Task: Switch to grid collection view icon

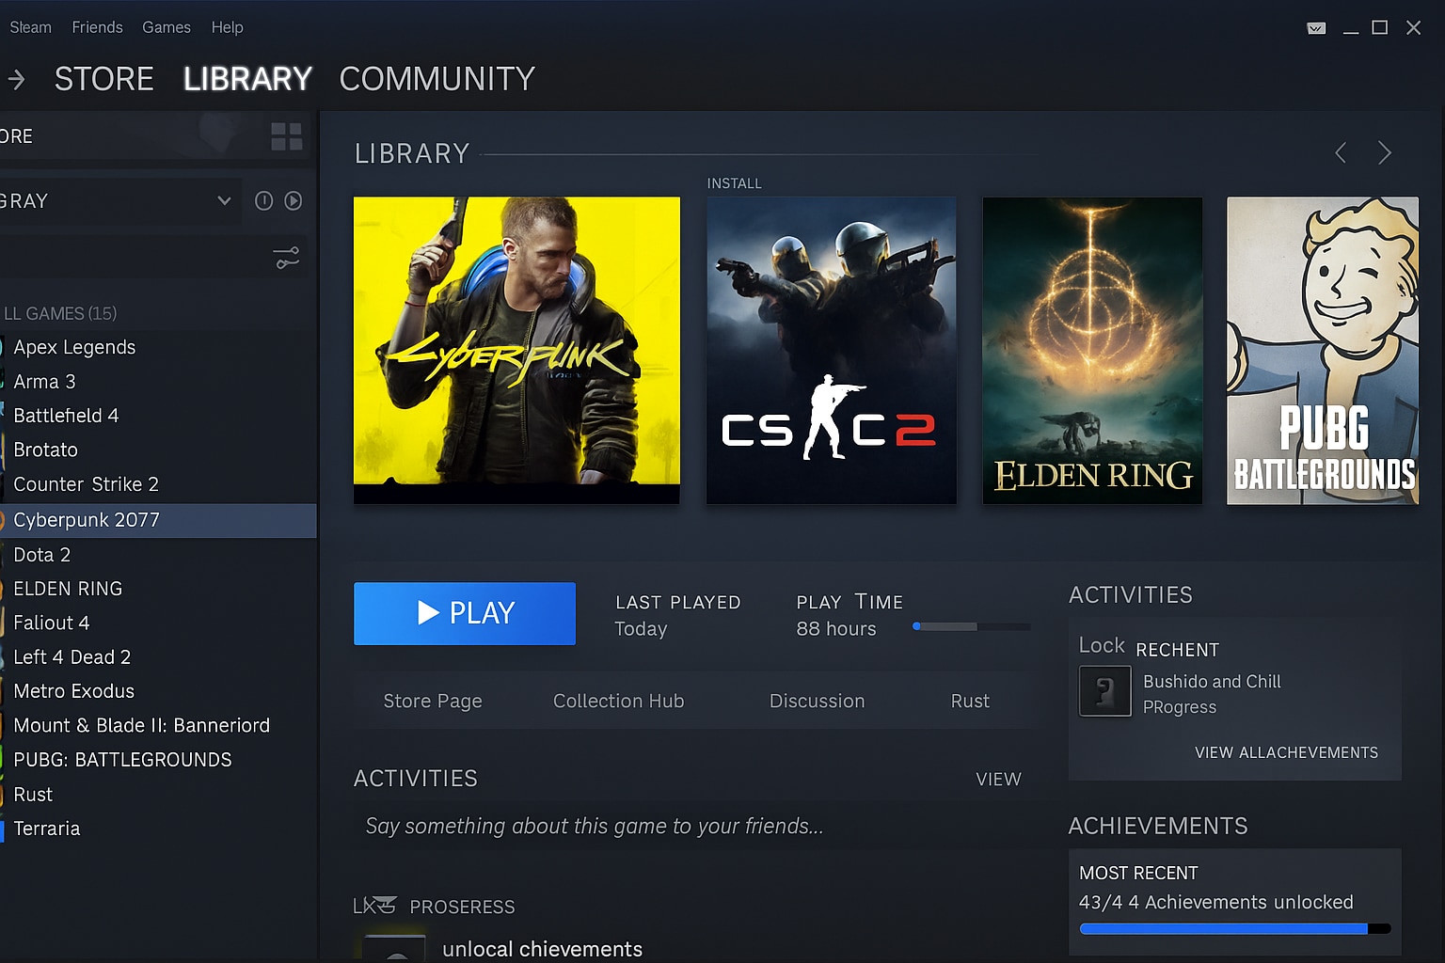Action: 286,136
